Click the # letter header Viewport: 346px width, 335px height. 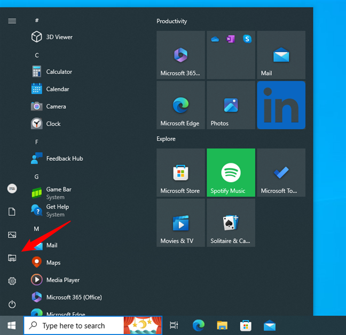click(x=37, y=20)
